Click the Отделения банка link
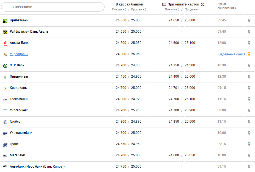The width and height of the screenshot is (255, 172). [x=232, y=54]
